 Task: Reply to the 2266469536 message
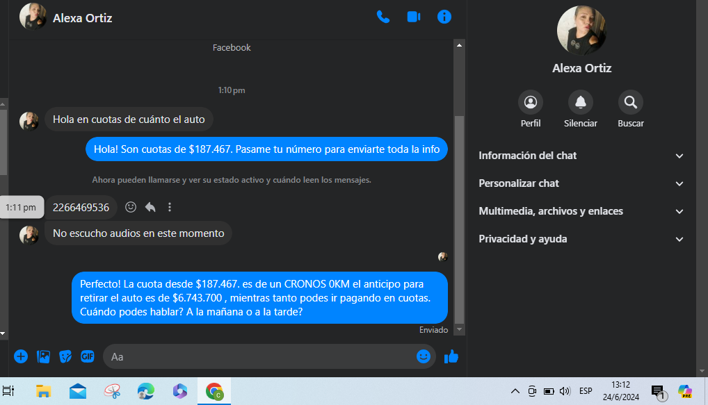click(x=150, y=207)
